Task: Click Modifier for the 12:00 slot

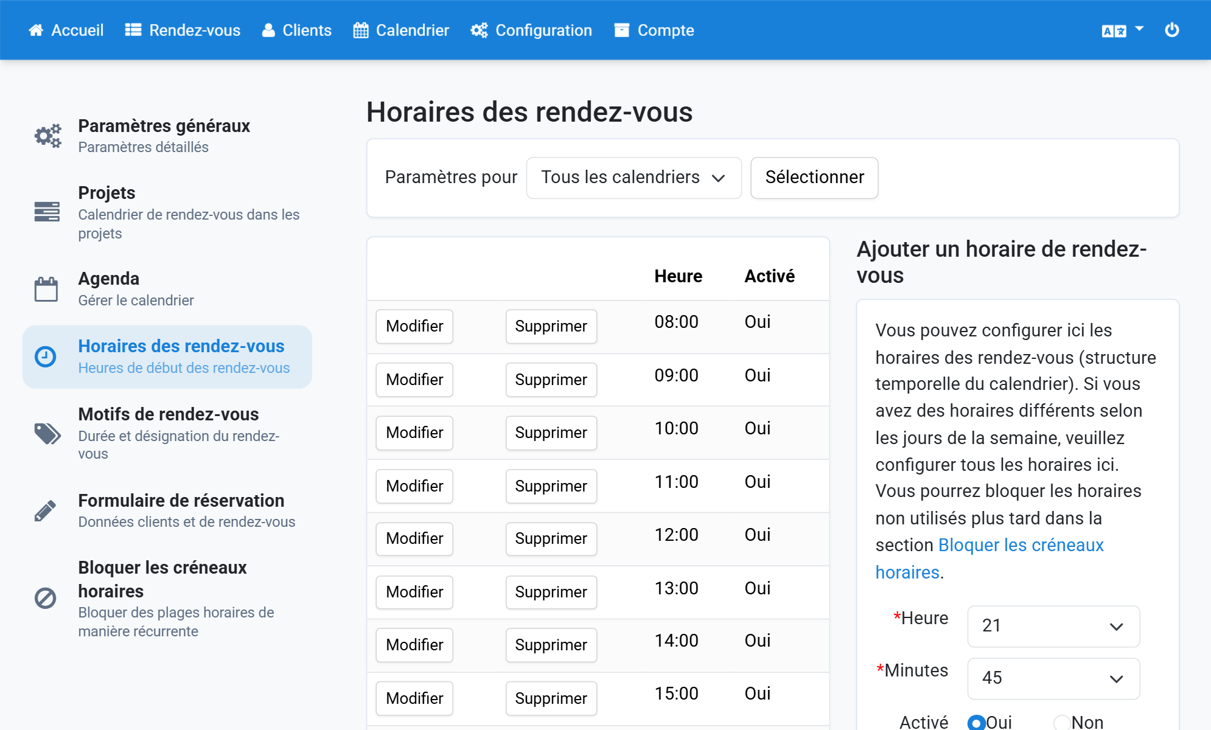Action: pyautogui.click(x=414, y=539)
